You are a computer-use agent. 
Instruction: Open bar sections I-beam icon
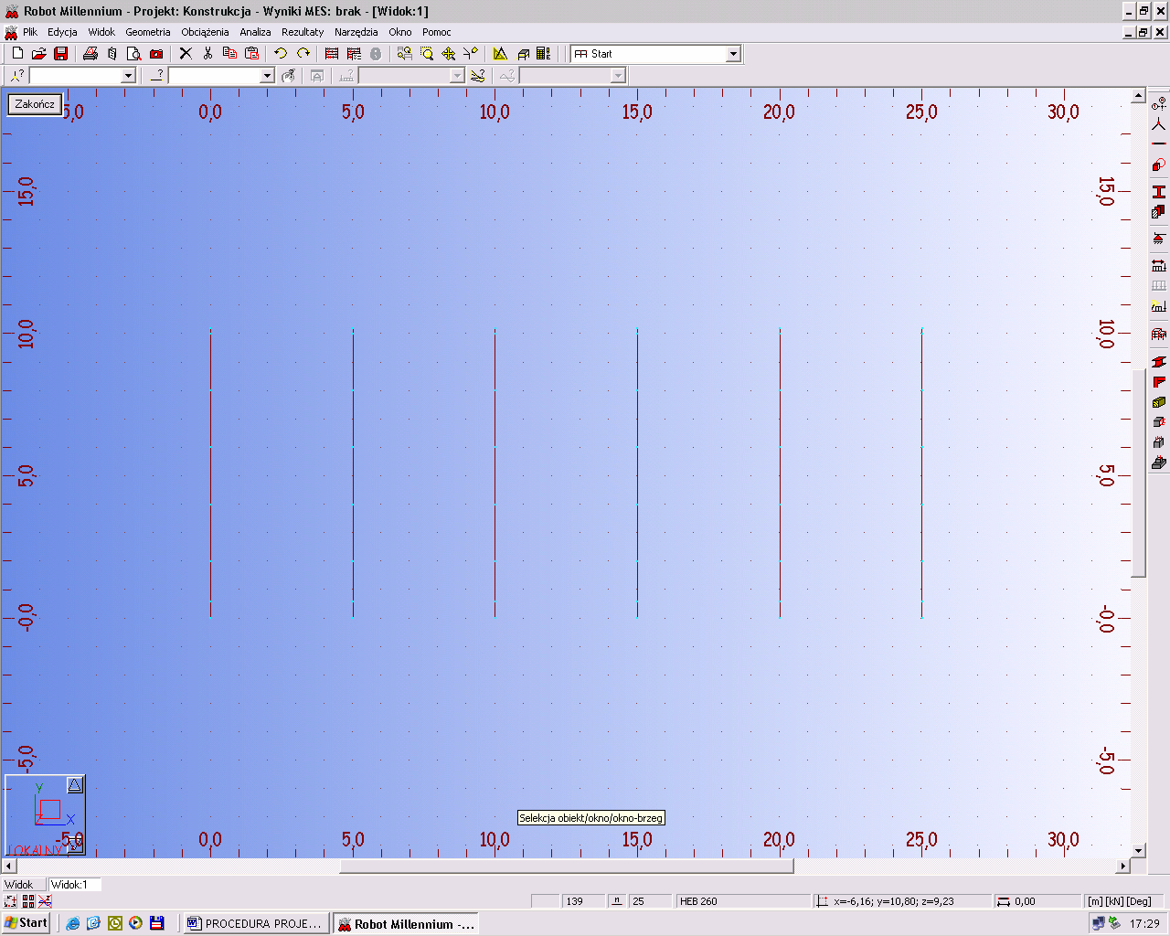pyautogui.click(x=1159, y=192)
